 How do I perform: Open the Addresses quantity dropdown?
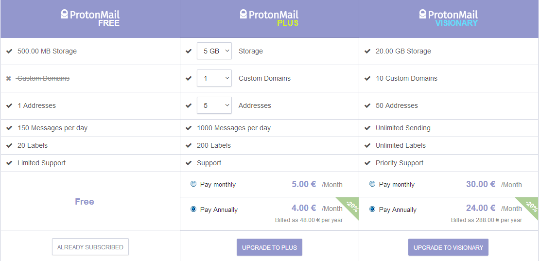214,105
